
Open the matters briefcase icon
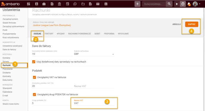(44, 4)
